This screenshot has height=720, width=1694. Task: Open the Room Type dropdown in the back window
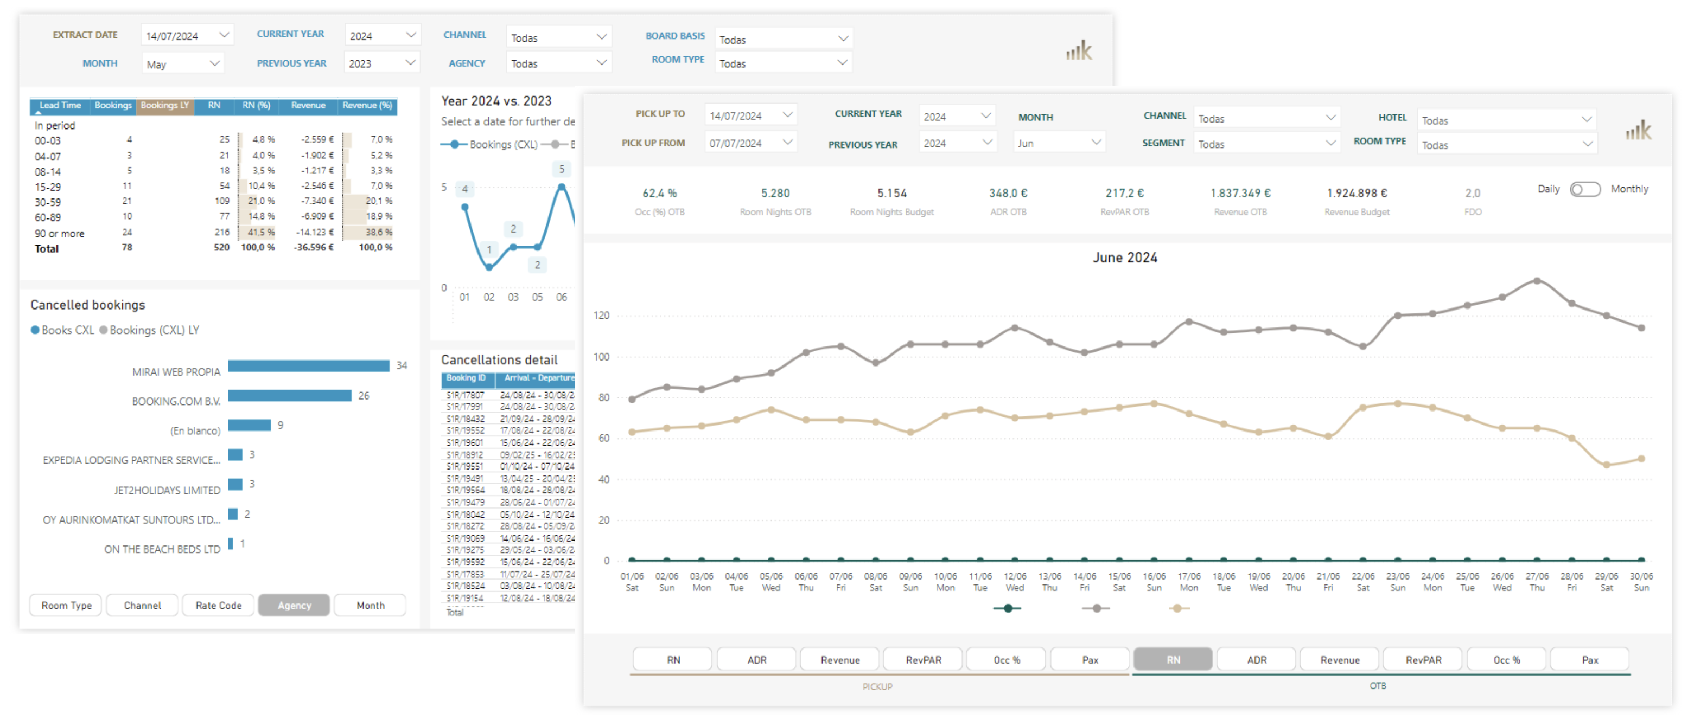783,63
